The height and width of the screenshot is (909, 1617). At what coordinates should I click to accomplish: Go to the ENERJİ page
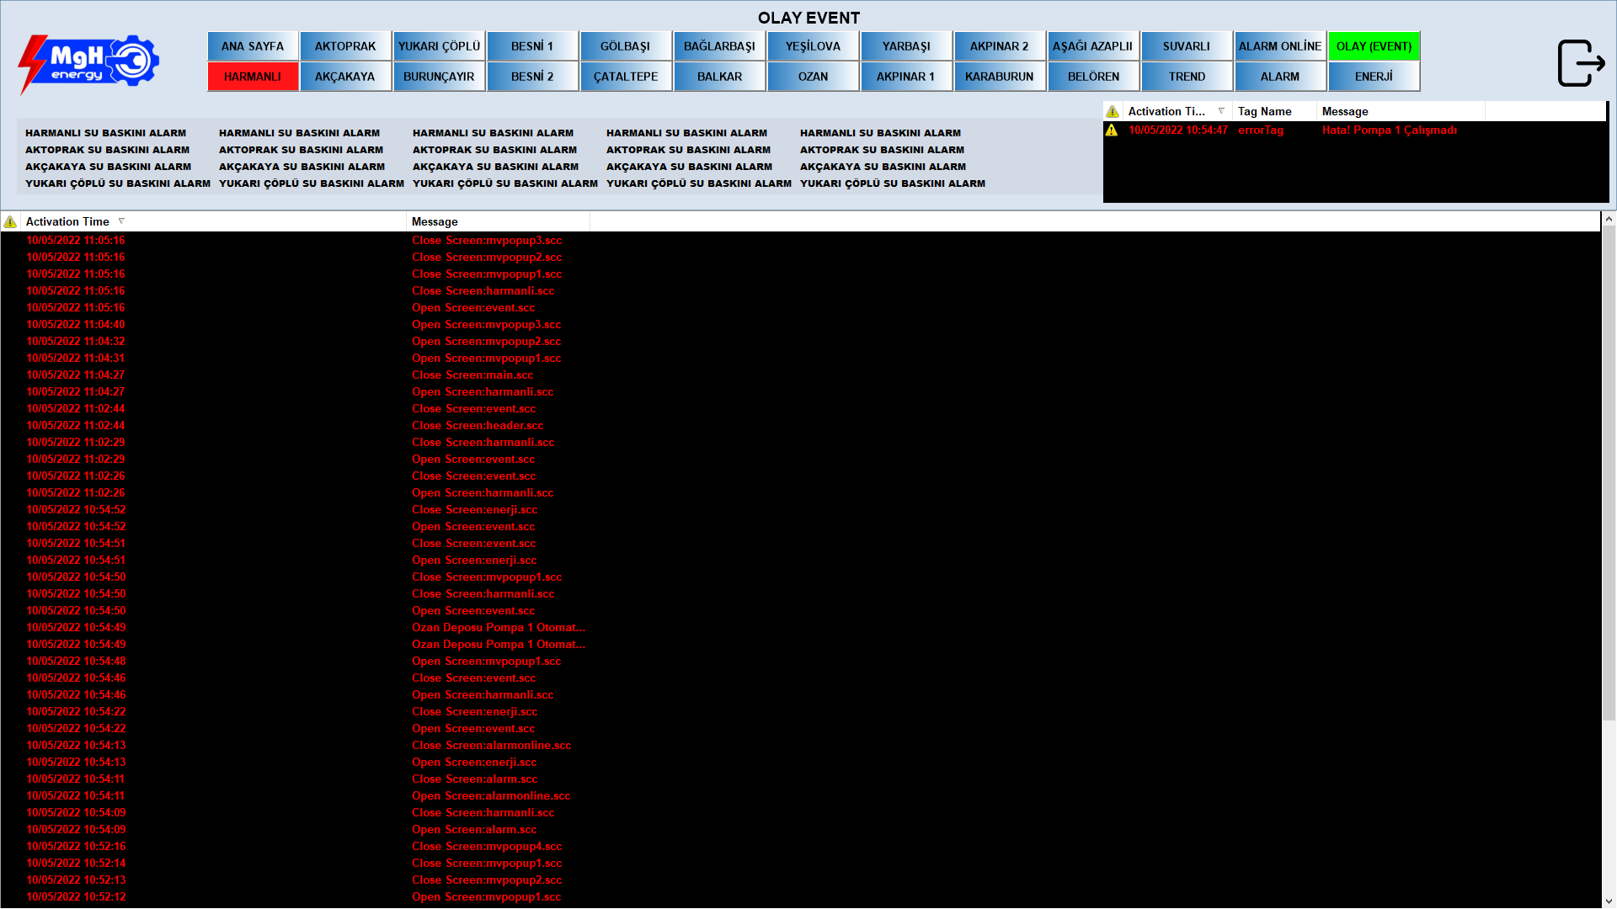point(1374,77)
